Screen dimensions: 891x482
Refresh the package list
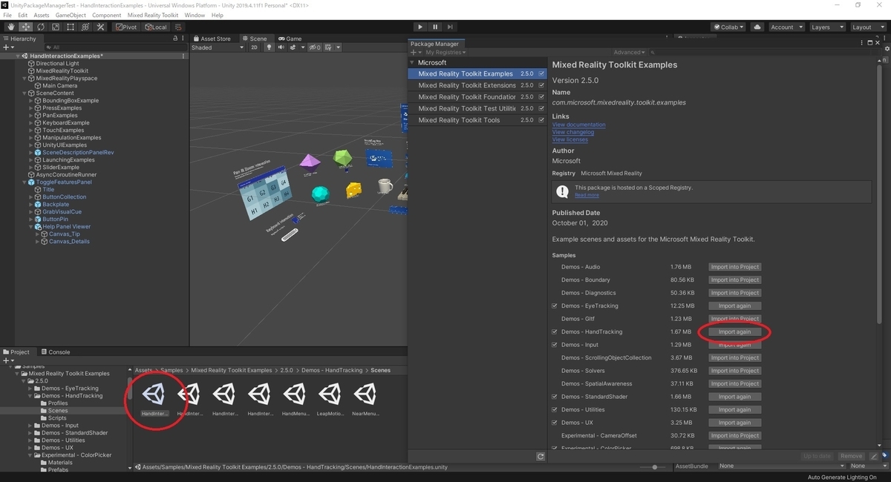point(541,457)
